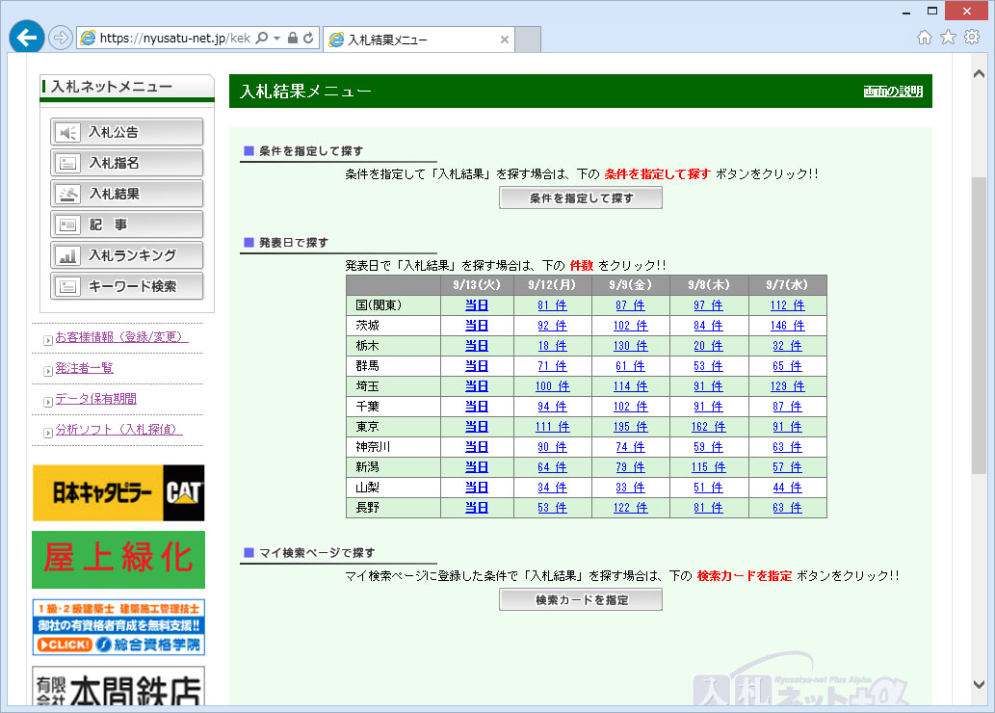The image size is (995, 713).
Task: Select the 入札結果メニュー browser tab
Action: (419, 40)
